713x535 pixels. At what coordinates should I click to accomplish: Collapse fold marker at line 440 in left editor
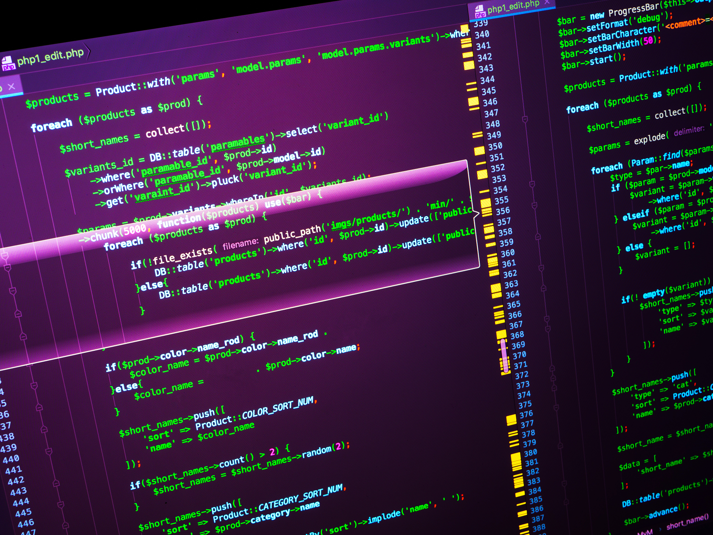(49, 451)
